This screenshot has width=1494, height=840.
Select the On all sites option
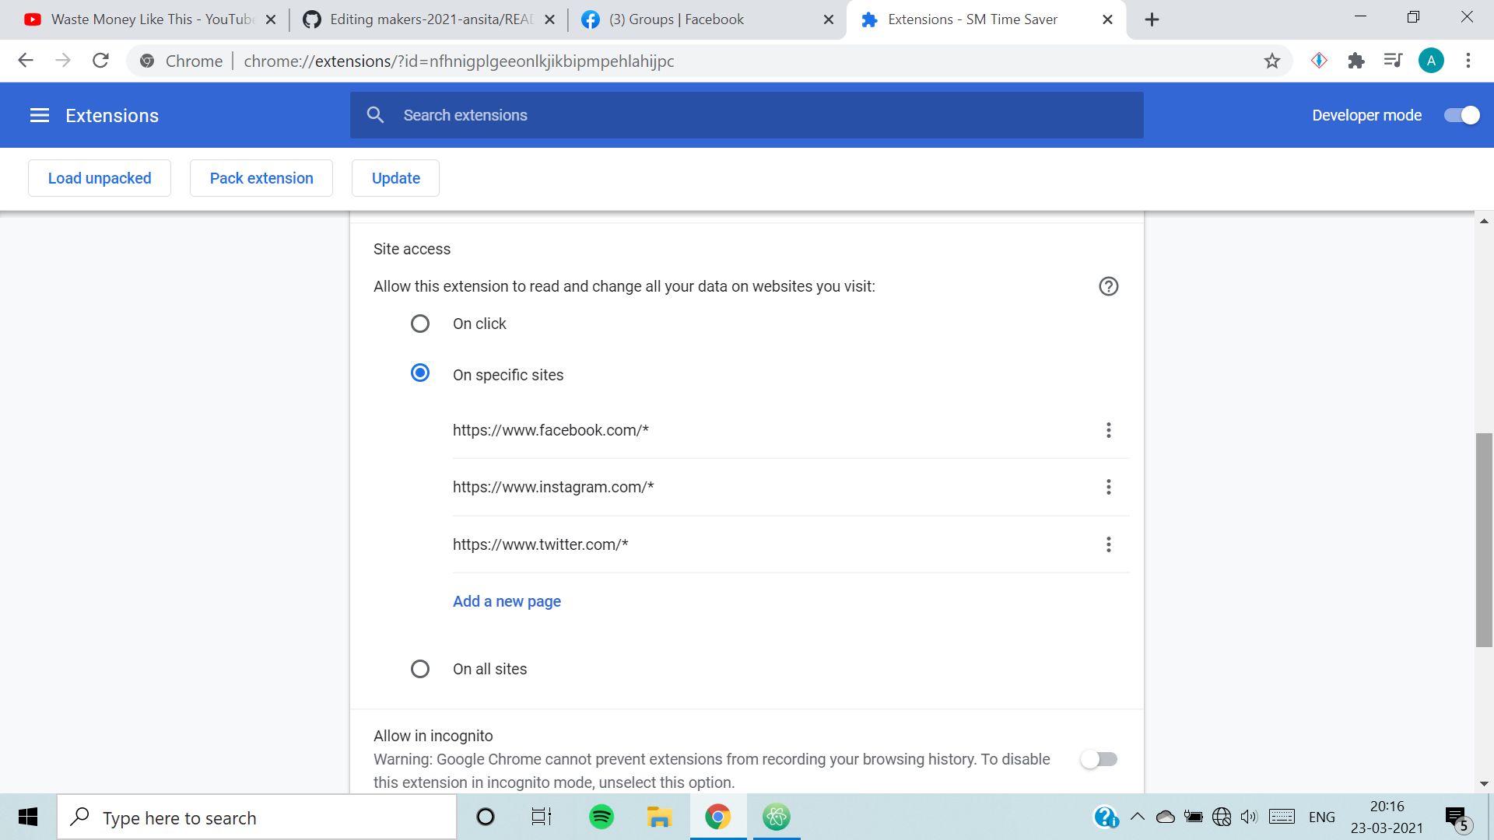tap(420, 669)
